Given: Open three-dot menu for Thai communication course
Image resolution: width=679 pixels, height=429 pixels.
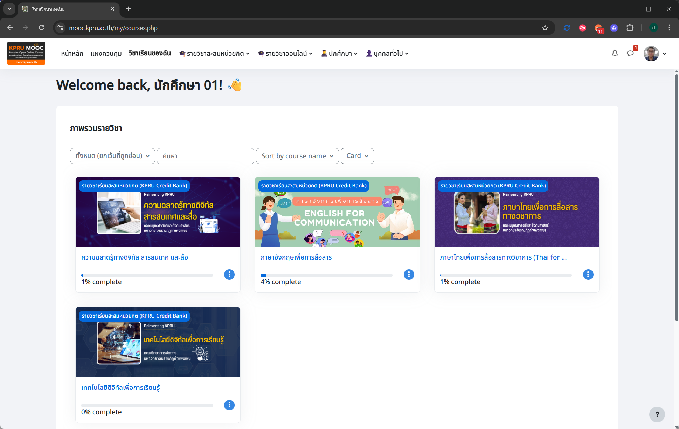Looking at the screenshot, I should [588, 275].
